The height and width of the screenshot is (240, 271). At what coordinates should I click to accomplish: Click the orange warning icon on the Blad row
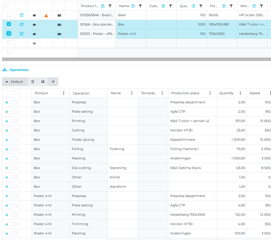click(46, 15)
